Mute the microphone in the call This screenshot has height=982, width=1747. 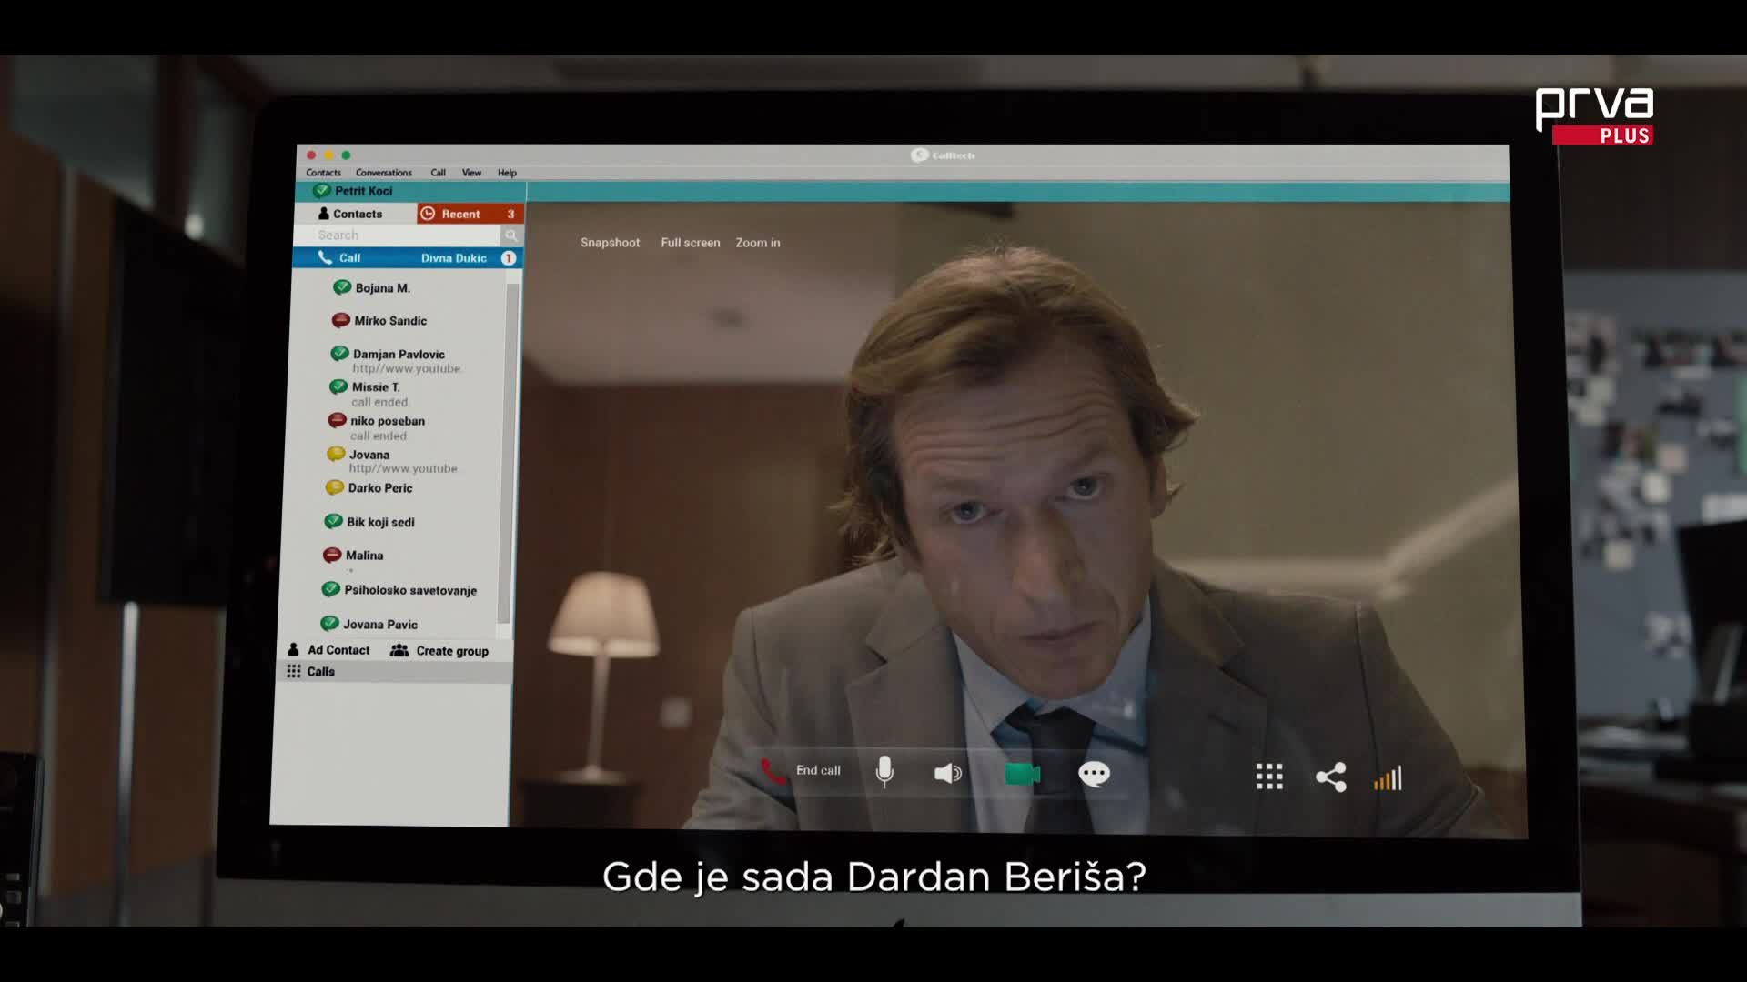[884, 772]
